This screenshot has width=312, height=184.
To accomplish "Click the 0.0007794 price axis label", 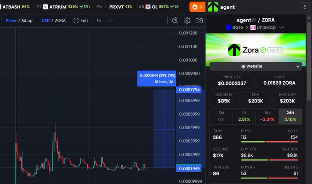I will click(189, 90).
